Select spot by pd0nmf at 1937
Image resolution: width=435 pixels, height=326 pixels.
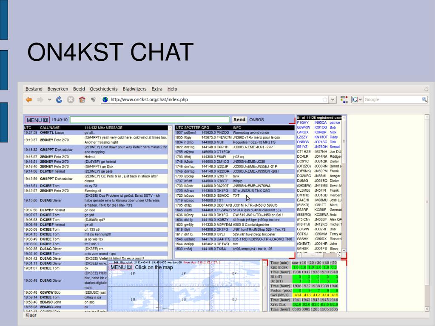pos(234,133)
